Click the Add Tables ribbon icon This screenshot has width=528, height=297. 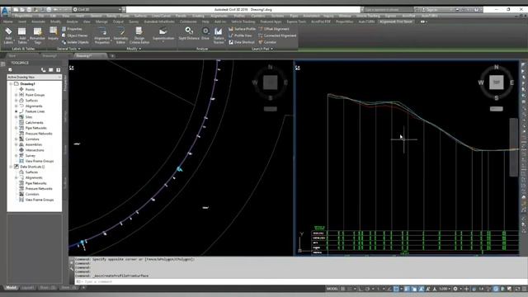[22, 35]
